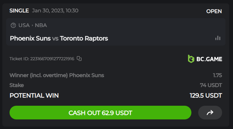Cash out 62.9 USDT
Viewport: 233px width, 129px height.
click(100, 113)
